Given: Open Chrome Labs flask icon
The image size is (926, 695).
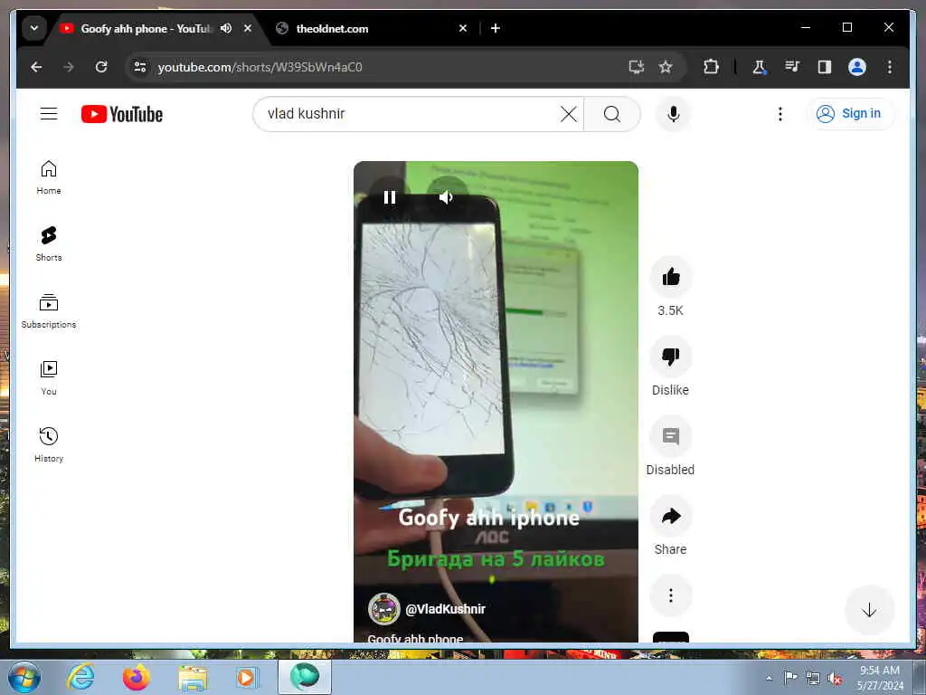Looking at the screenshot, I should [x=759, y=67].
